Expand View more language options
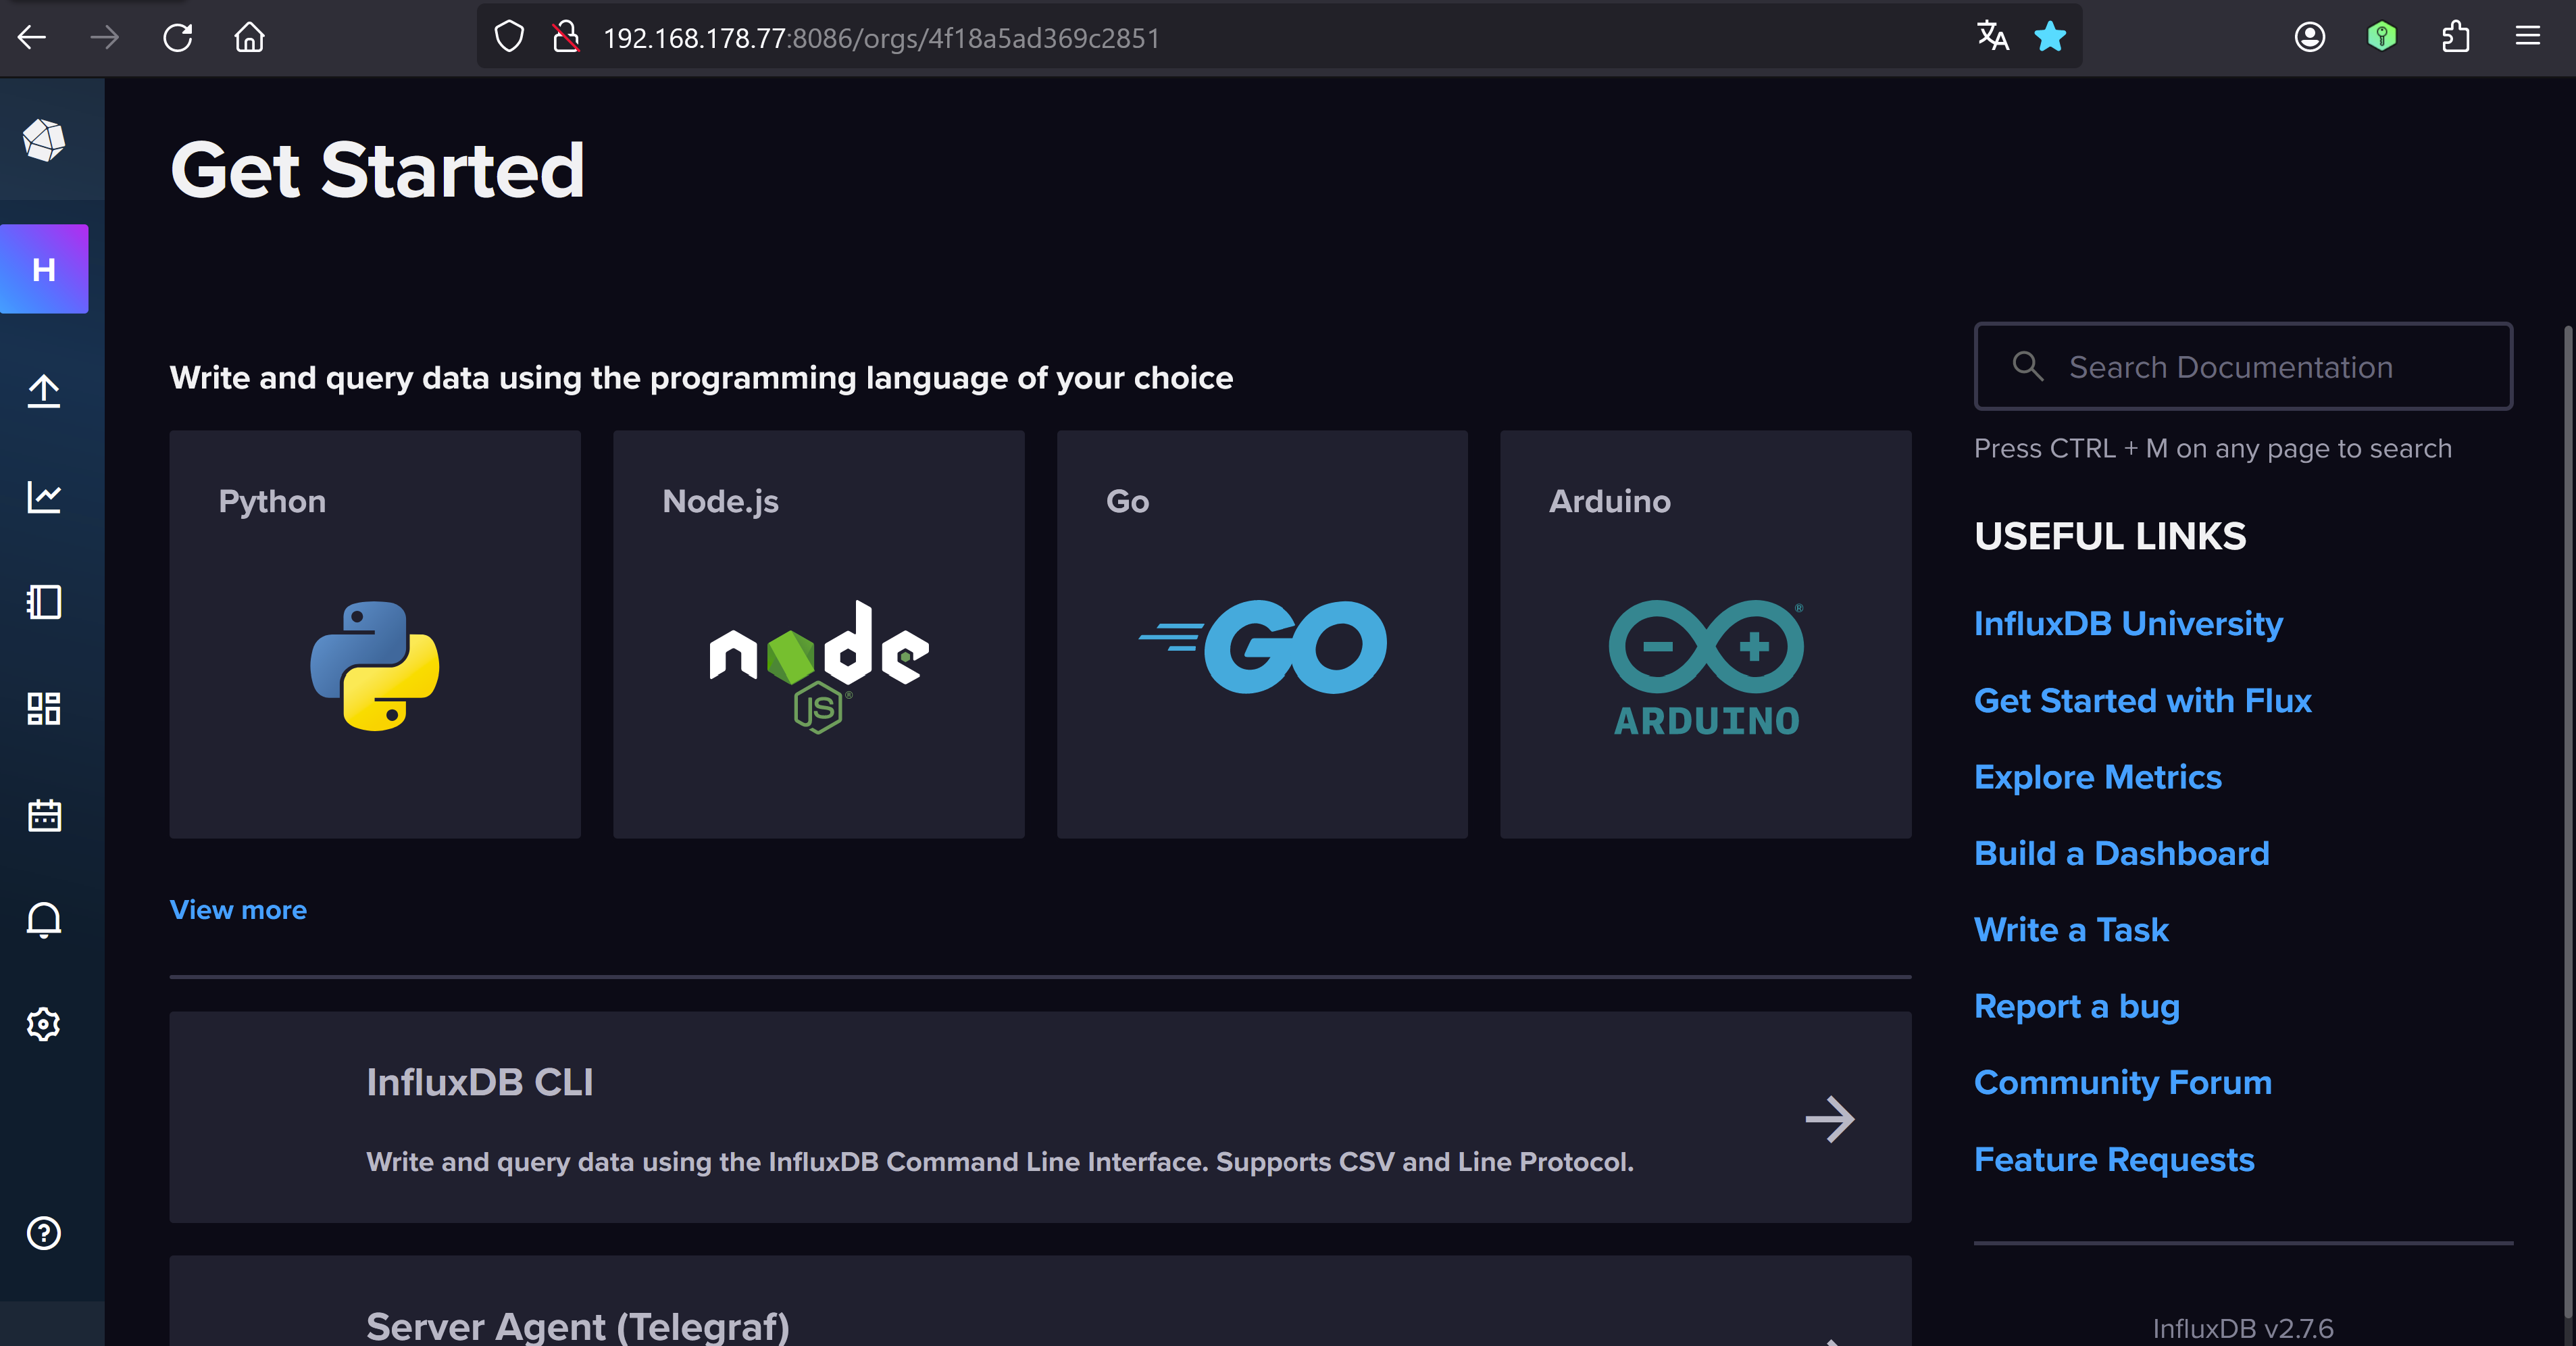Screen dimensions: 2576x1346 point(238,910)
